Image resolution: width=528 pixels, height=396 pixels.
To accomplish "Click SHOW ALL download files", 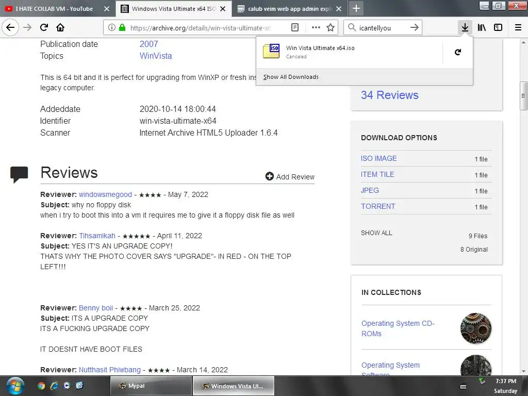I will tap(376, 233).
